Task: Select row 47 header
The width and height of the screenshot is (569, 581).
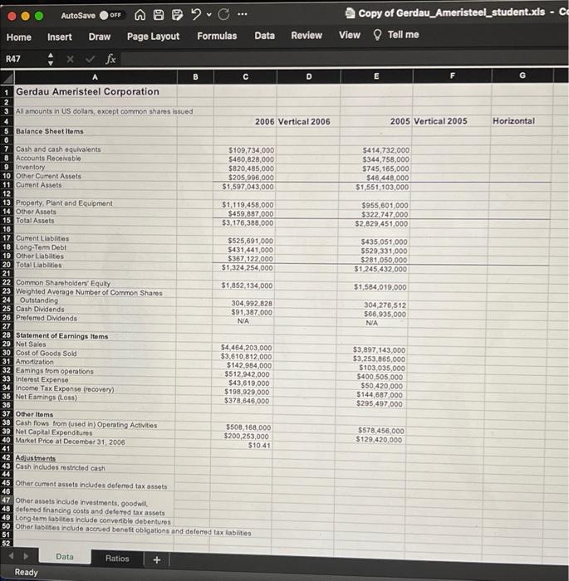Action: 7,500
